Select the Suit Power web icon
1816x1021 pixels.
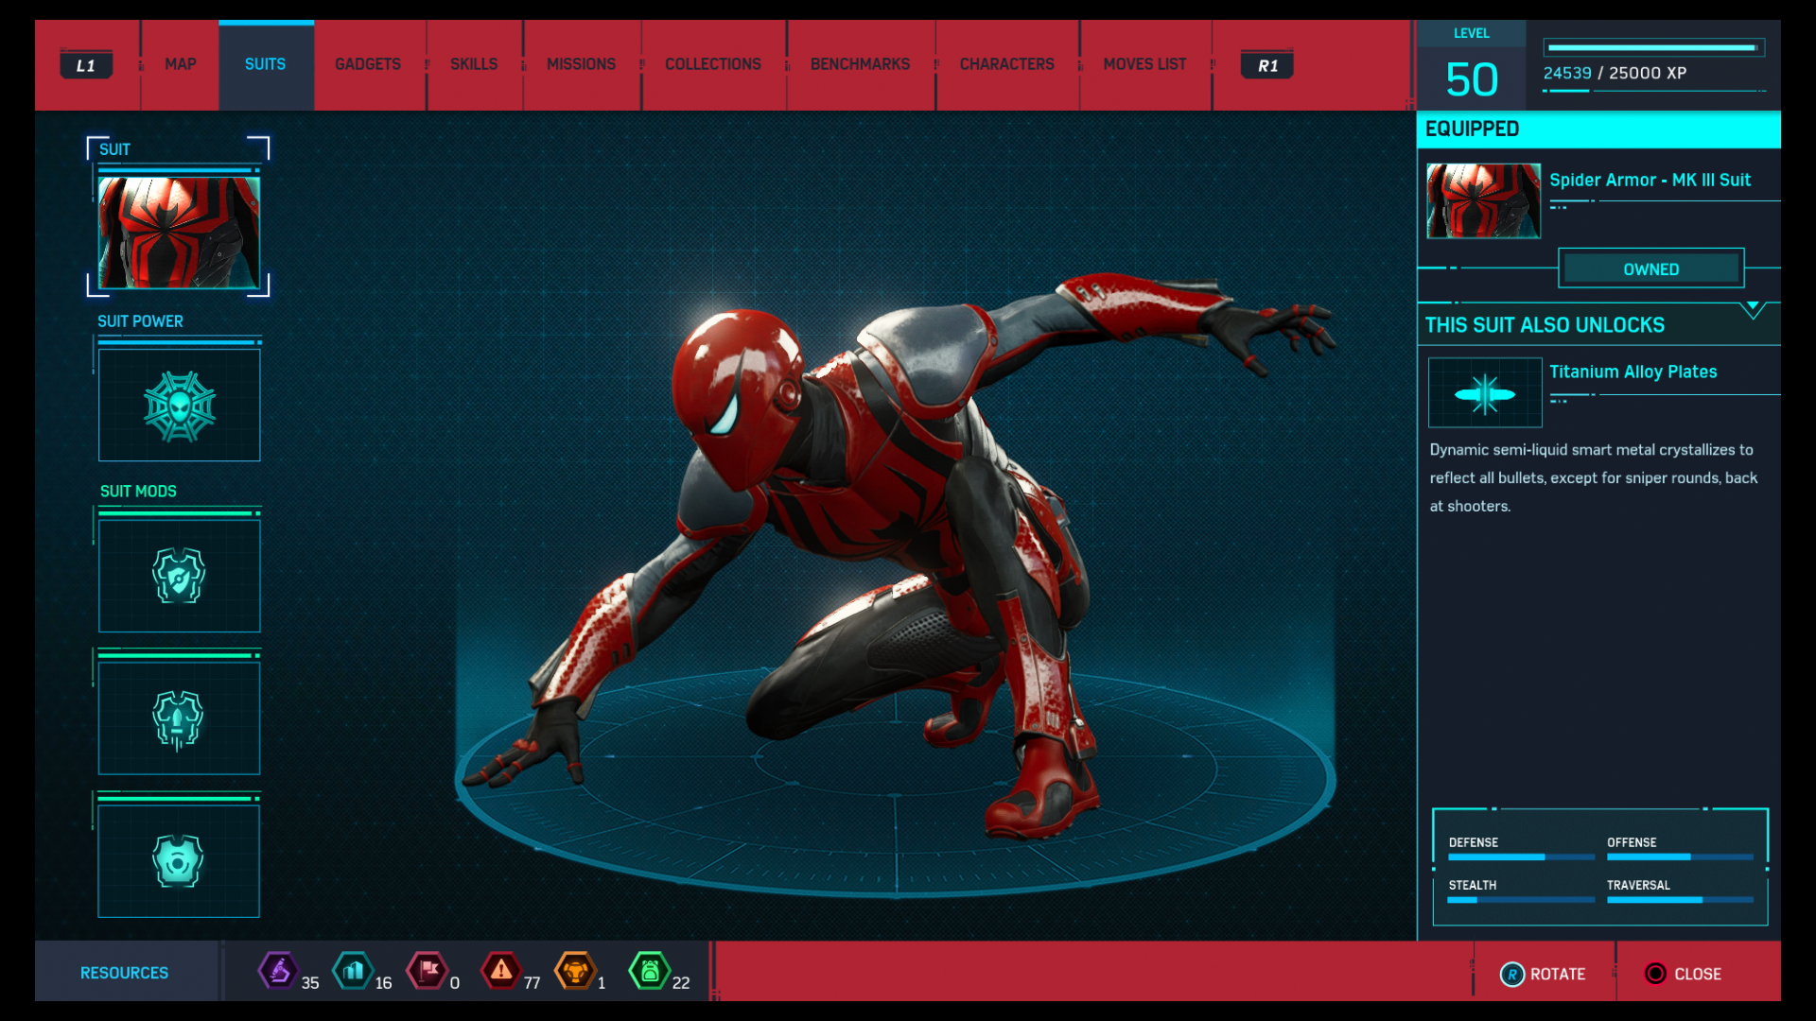click(x=179, y=405)
